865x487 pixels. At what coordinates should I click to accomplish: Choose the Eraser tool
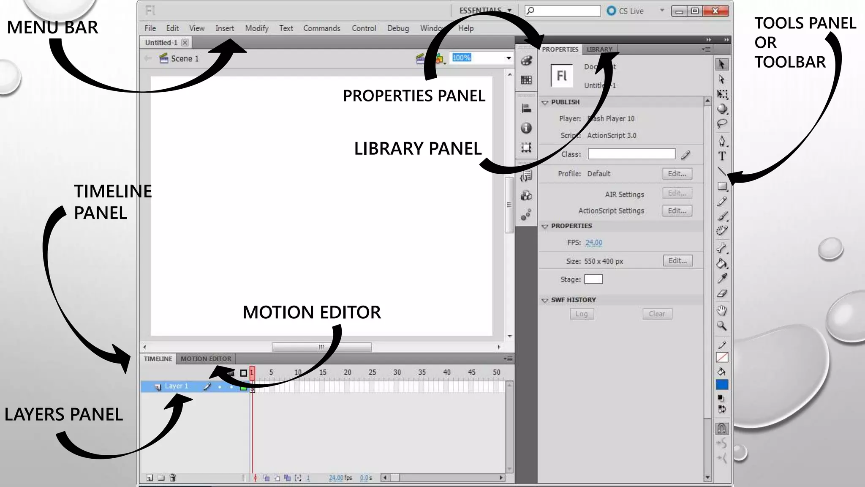tap(722, 293)
